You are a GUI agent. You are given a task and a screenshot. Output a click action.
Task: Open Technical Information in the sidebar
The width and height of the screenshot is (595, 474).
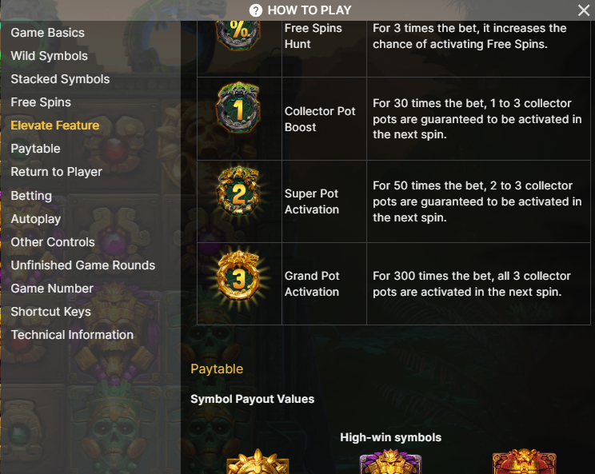(x=72, y=335)
